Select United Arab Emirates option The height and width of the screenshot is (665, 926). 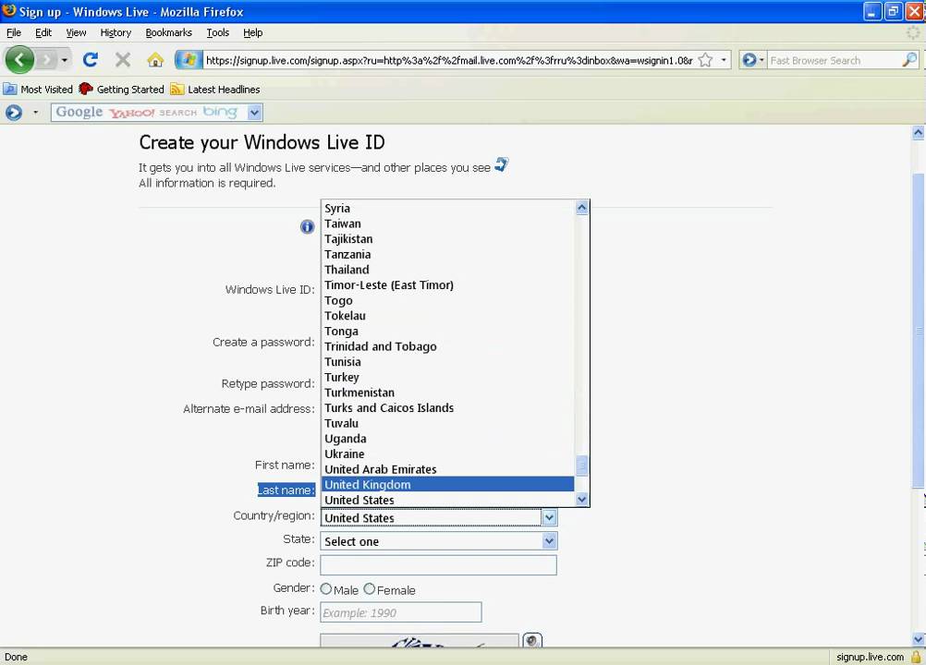coord(447,469)
